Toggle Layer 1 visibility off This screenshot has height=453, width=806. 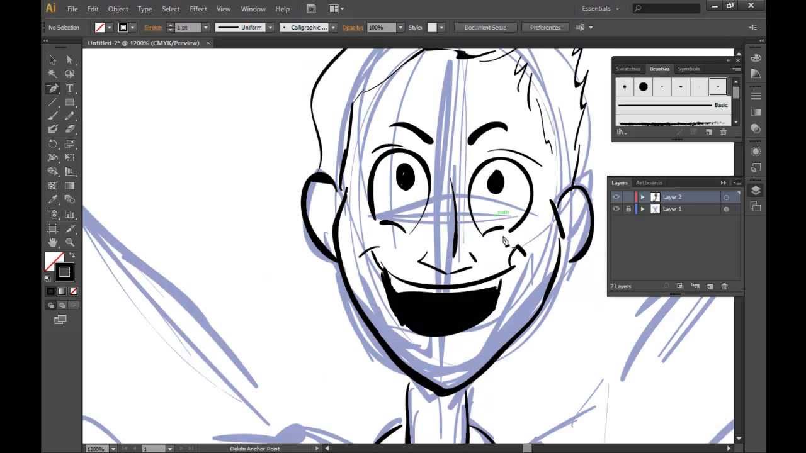point(616,209)
